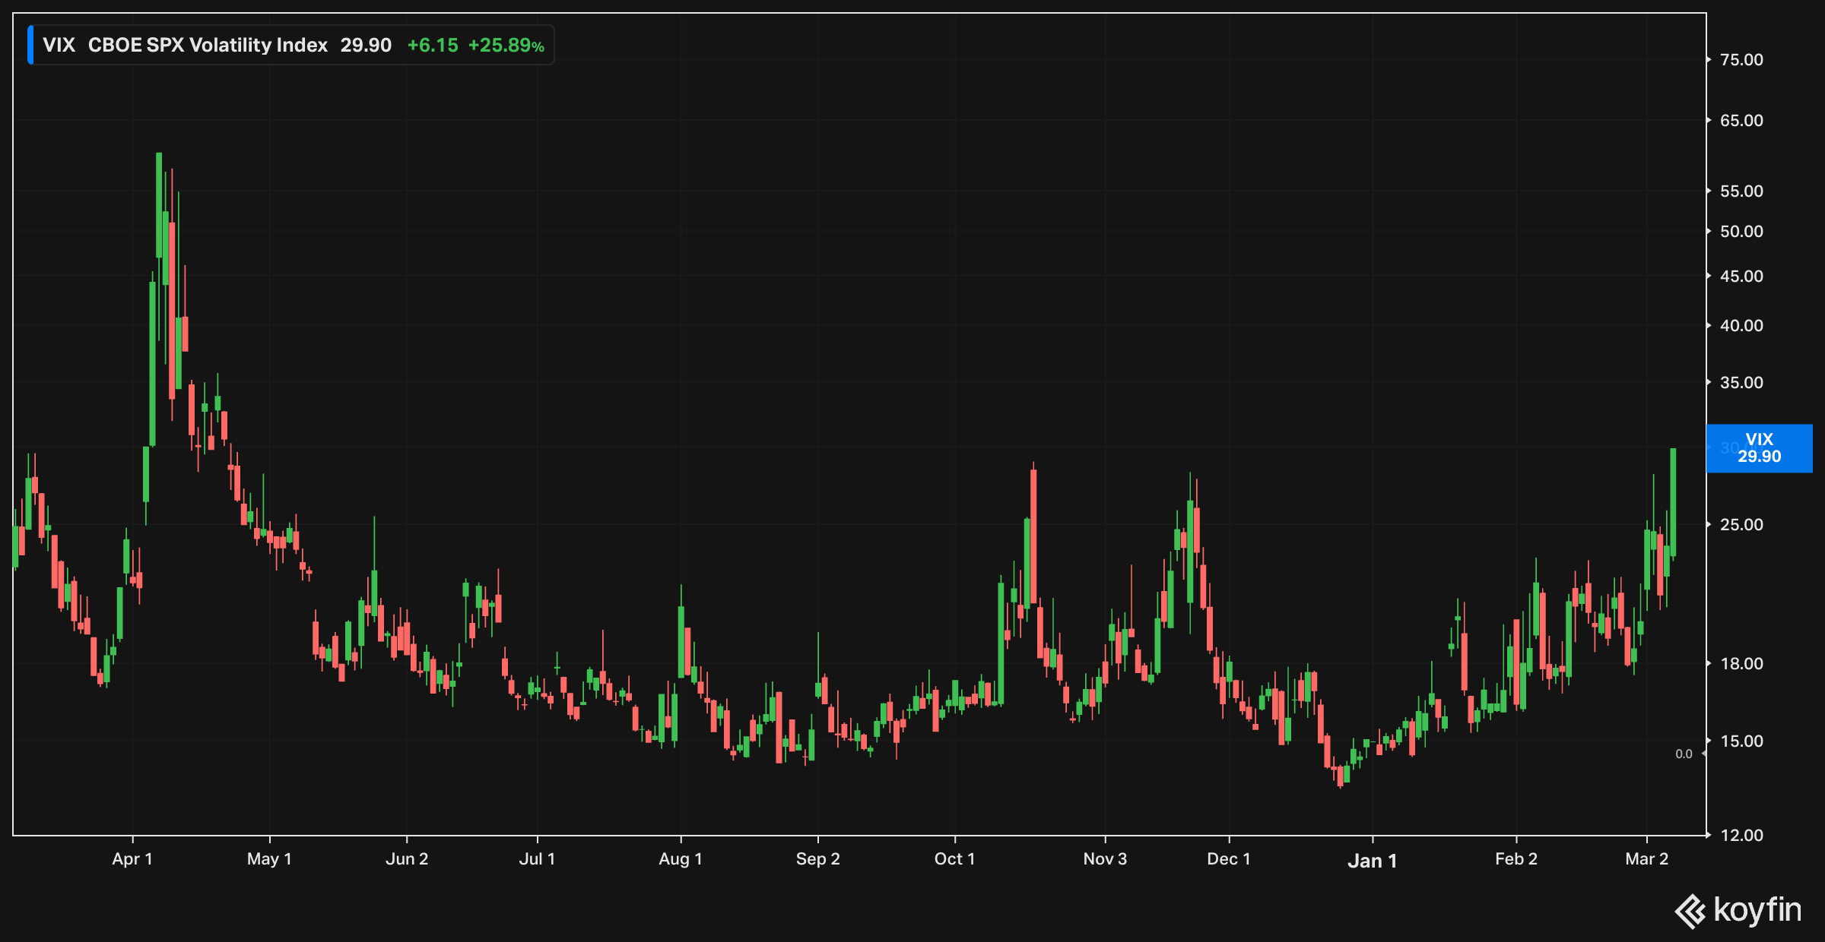
Task: Click the last green candle at right edge
Action: (x=1673, y=501)
